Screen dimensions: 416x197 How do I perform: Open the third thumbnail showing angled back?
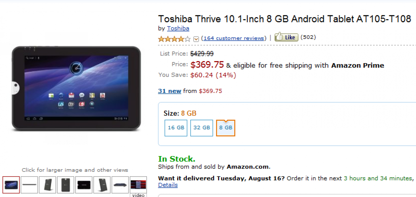click(47, 185)
